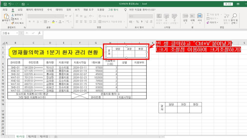The image size is (247, 139).
Task: Expand the 복사 copy dropdown arrow
Action: click(21, 19)
